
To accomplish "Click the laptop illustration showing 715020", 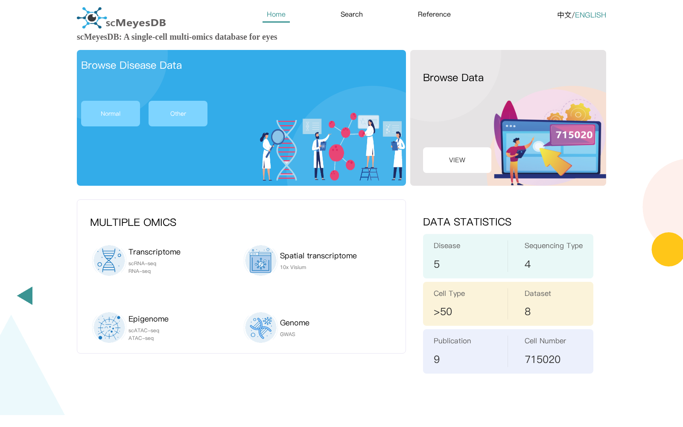I will (550, 143).
